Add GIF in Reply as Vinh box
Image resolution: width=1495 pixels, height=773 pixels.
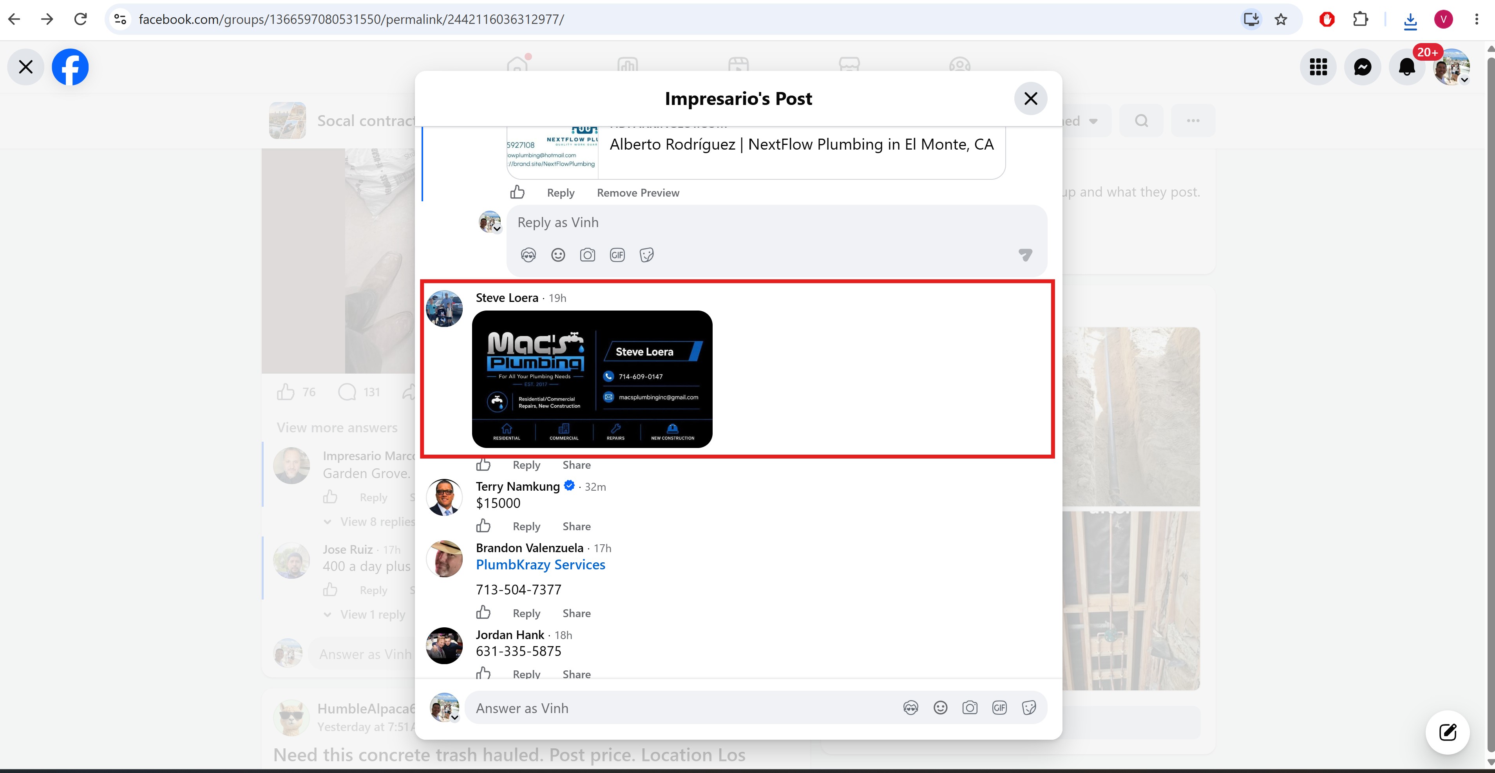[x=617, y=255]
